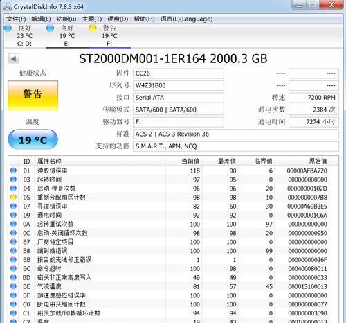Select the 寻道错误率 attribute row
Image resolution: width=346 pixels, height=323 pixels.
(x=173, y=206)
